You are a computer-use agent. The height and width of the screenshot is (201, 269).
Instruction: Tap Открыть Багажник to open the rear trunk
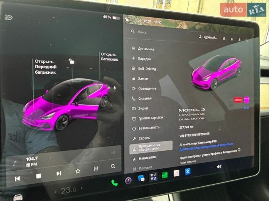[109, 57]
